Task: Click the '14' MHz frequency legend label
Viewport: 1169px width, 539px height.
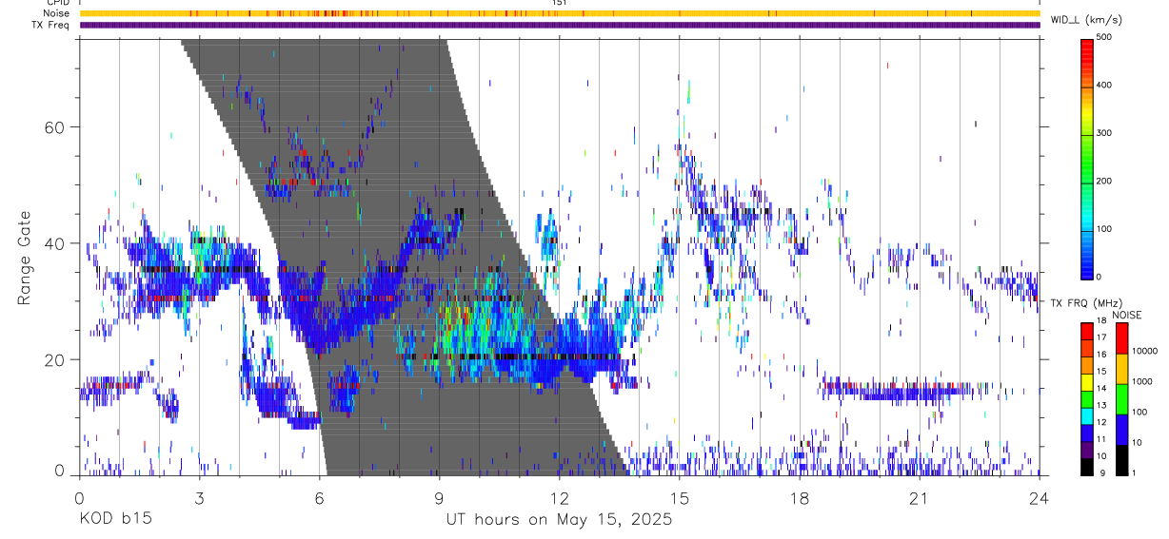Action: [x=1102, y=390]
